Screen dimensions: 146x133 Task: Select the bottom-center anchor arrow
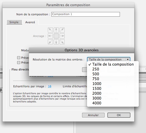(x=56, y=42)
